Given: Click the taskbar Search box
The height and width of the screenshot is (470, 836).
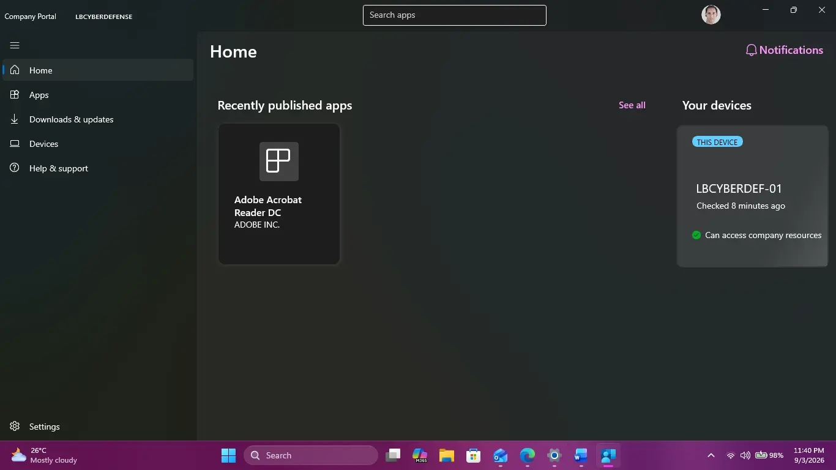Looking at the screenshot, I should coord(311,455).
